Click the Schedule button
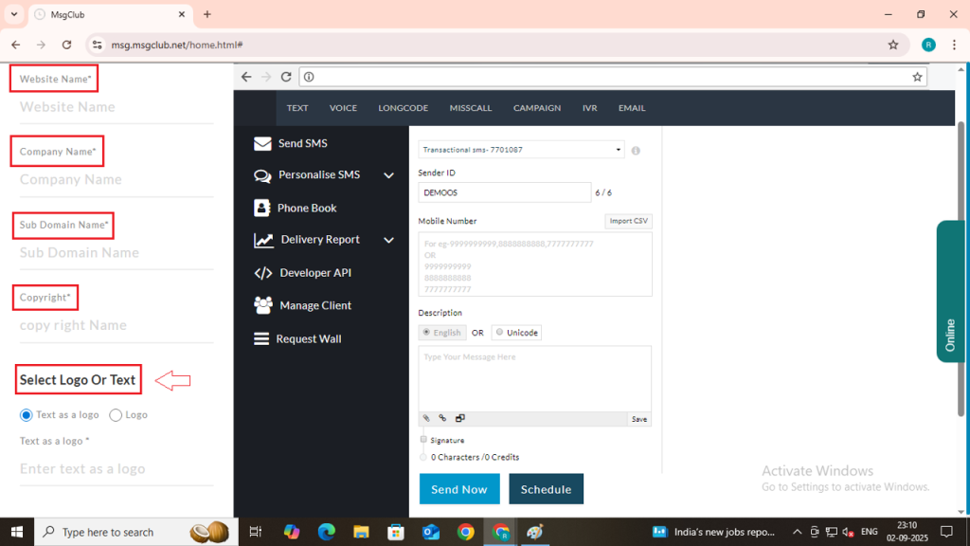This screenshot has height=546, width=970. tap(546, 489)
